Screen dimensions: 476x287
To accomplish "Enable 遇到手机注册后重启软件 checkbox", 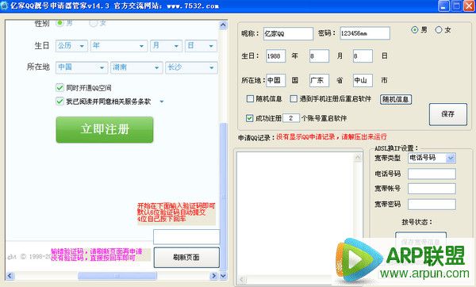I will coord(294,98).
